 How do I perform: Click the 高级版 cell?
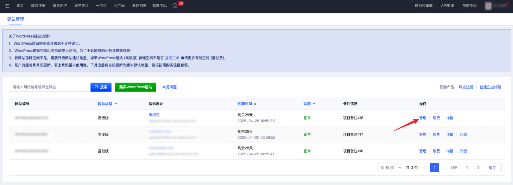(x=103, y=118)
